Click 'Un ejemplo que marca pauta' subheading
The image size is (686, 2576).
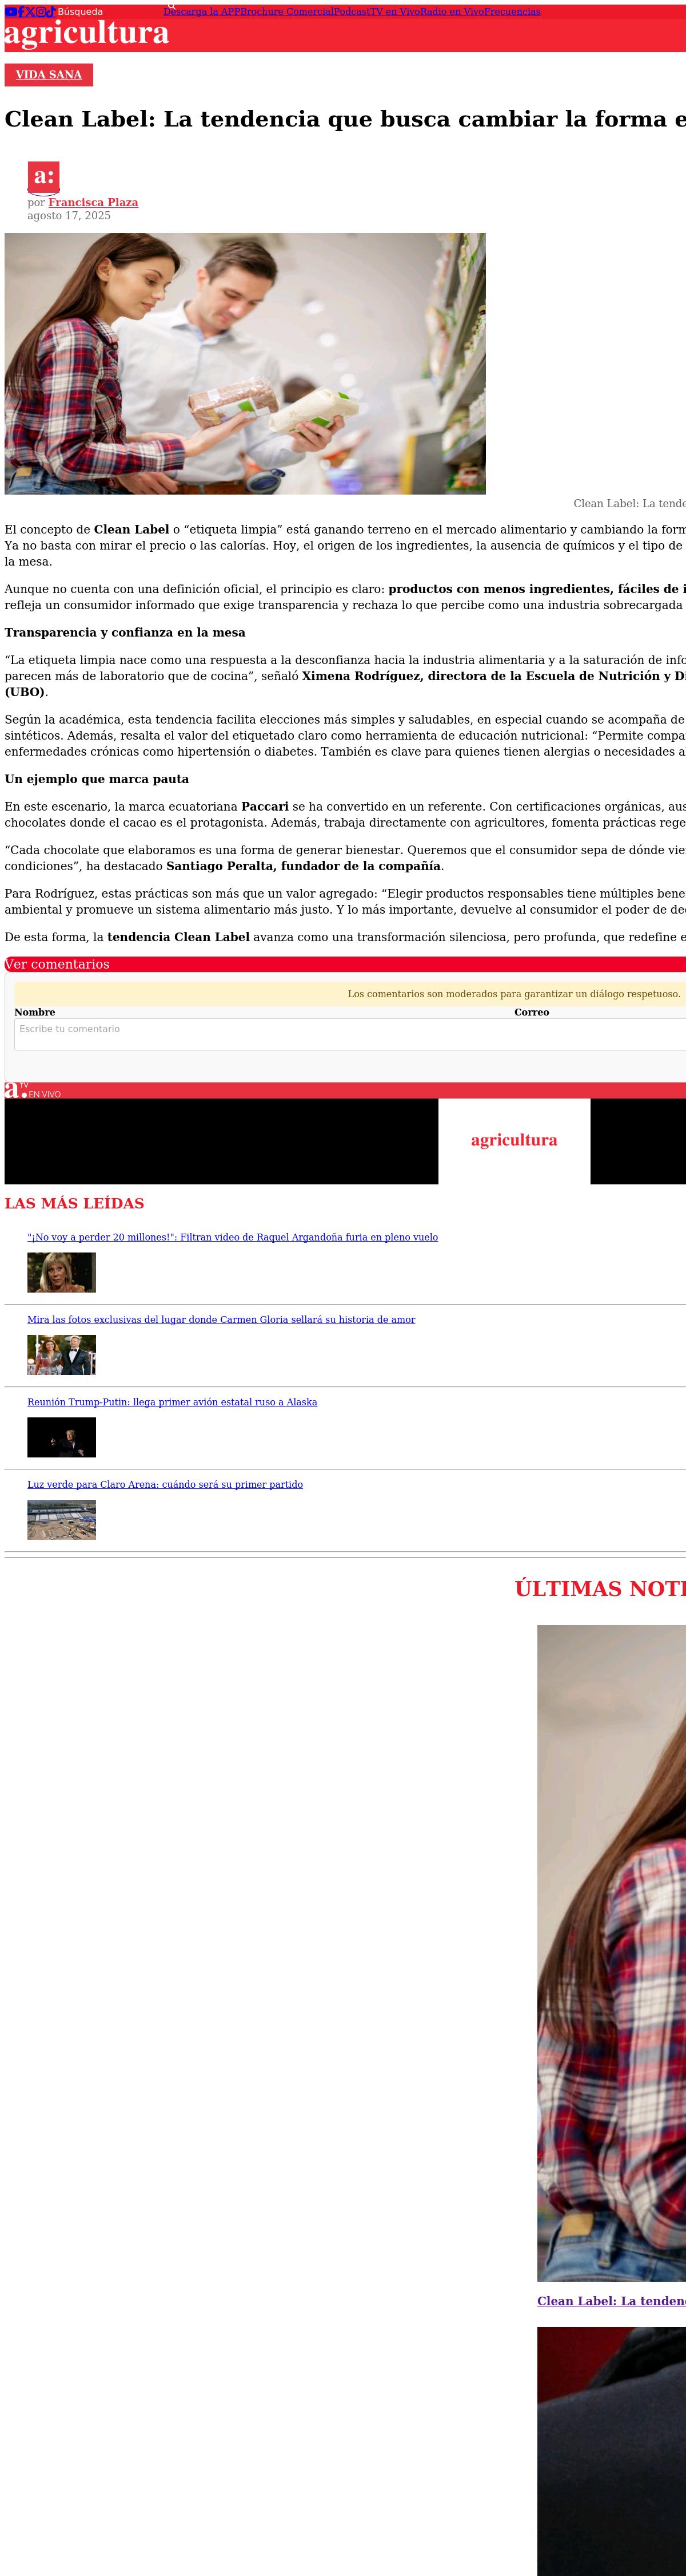[x=97, y=779]
